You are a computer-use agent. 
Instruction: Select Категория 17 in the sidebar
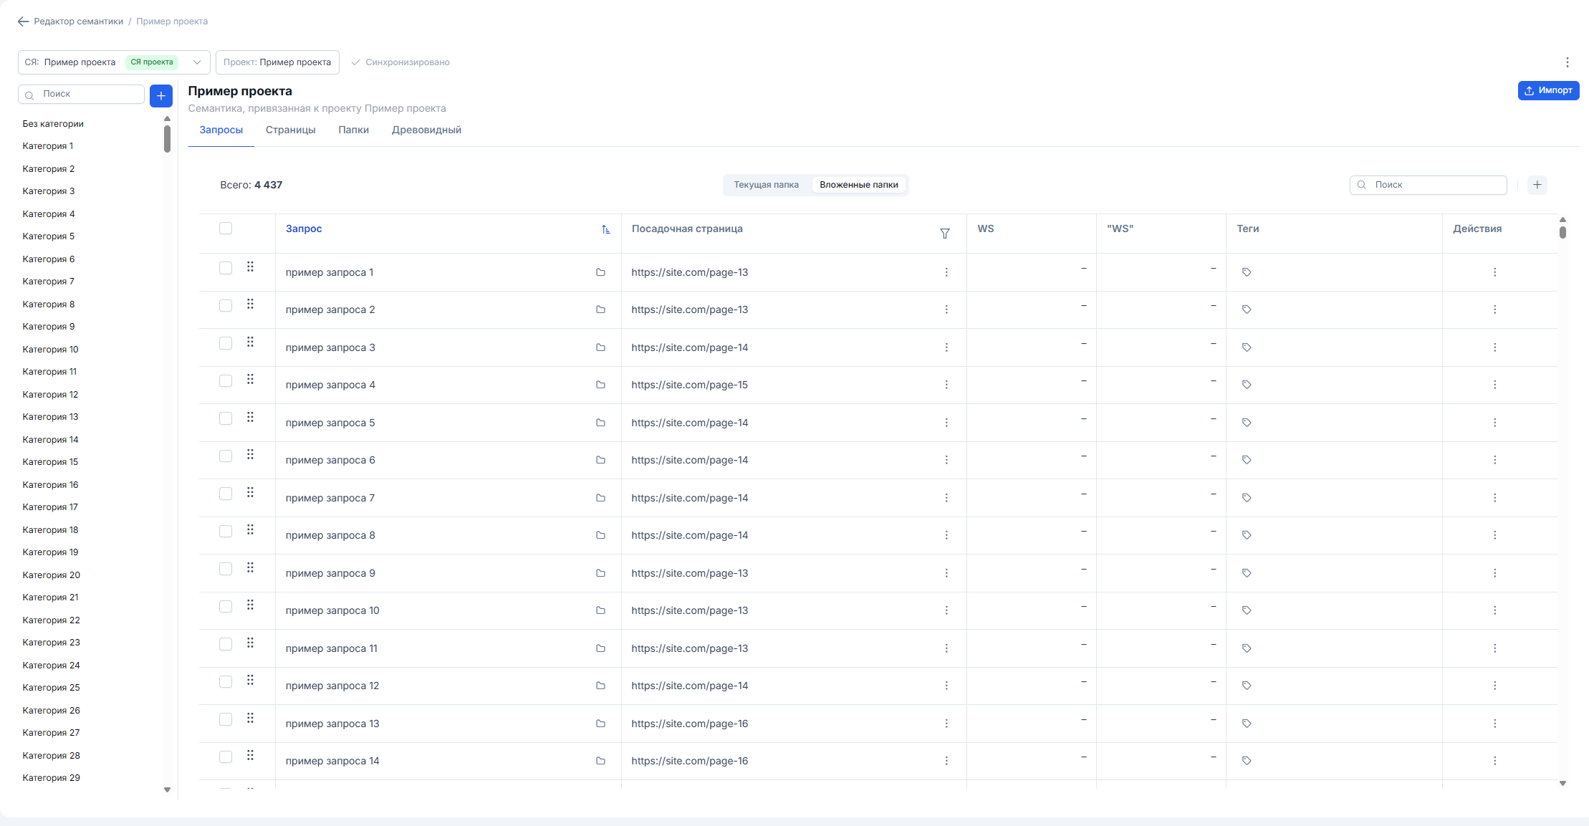click(x=50, y=507)
